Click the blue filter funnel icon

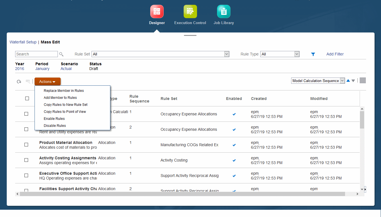tap(313, 54)
